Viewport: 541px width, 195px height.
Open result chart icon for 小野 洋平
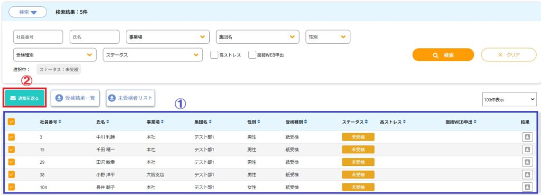click(x=527, y=174)
